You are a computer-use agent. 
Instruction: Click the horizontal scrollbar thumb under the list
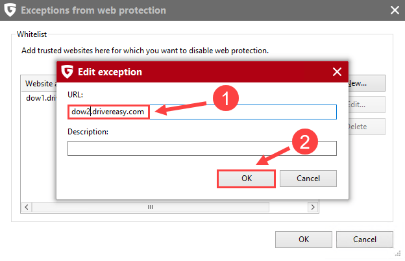coord(150,206)
